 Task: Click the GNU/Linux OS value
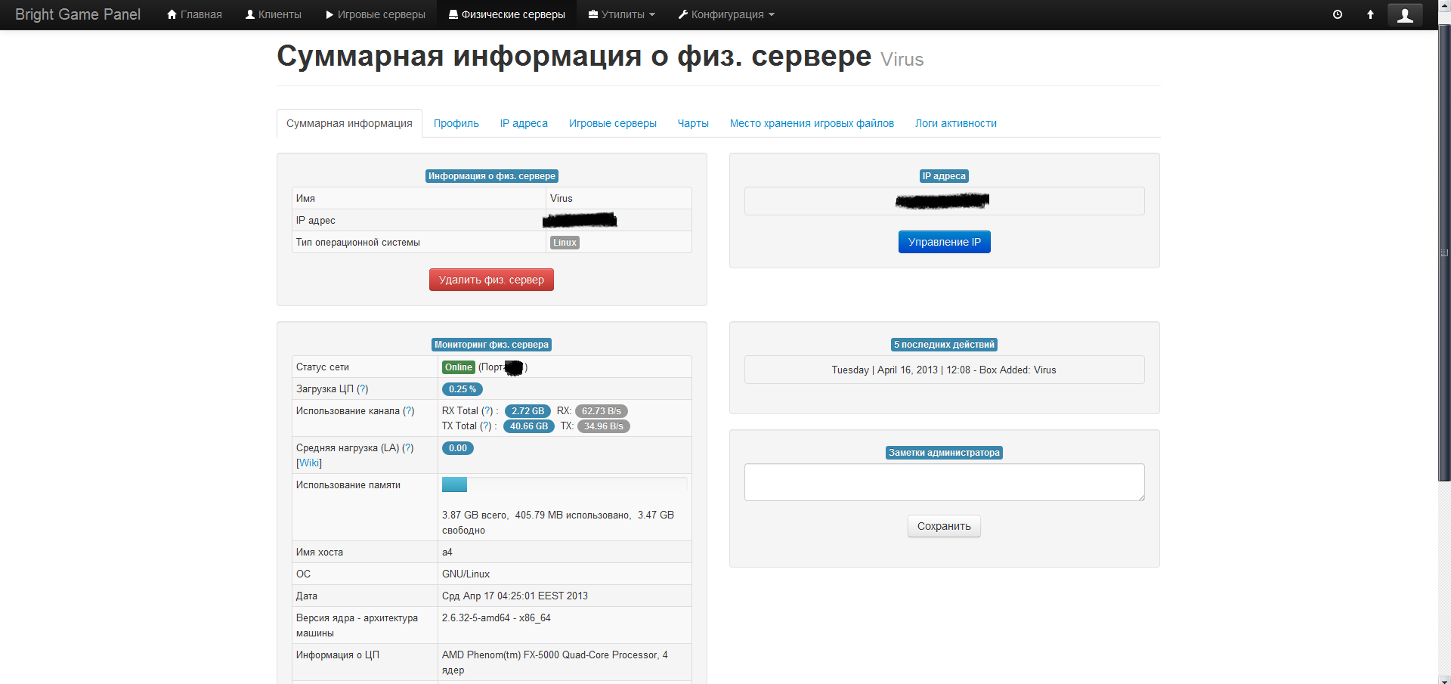(x=466, y=574)
